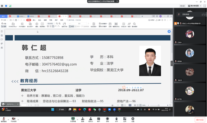Open the 聊天 chat panel
The image size is (207, 123).
click(99, 119)
